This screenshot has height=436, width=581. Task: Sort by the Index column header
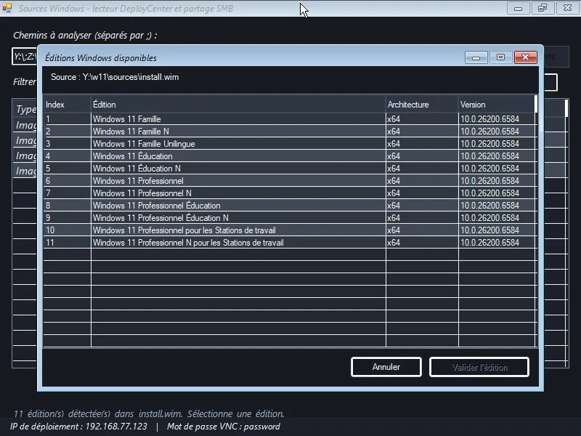pos(67,105)
